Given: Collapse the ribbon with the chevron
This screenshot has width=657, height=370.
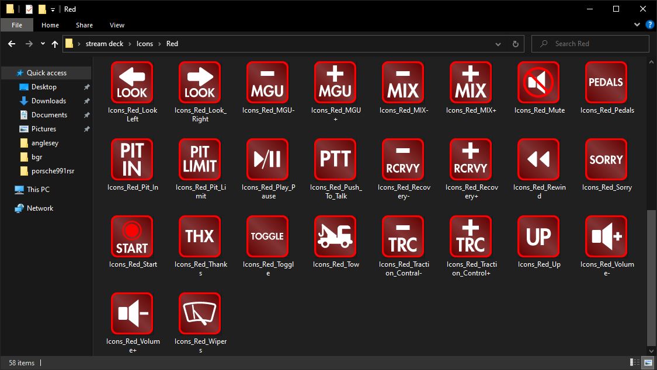Looking at the screenshot, I should tap(637, 25).
